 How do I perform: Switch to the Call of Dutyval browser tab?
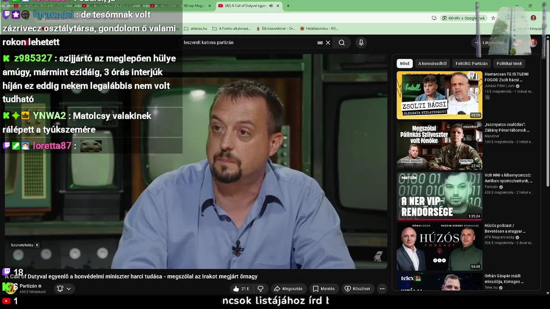click(248, 6)
